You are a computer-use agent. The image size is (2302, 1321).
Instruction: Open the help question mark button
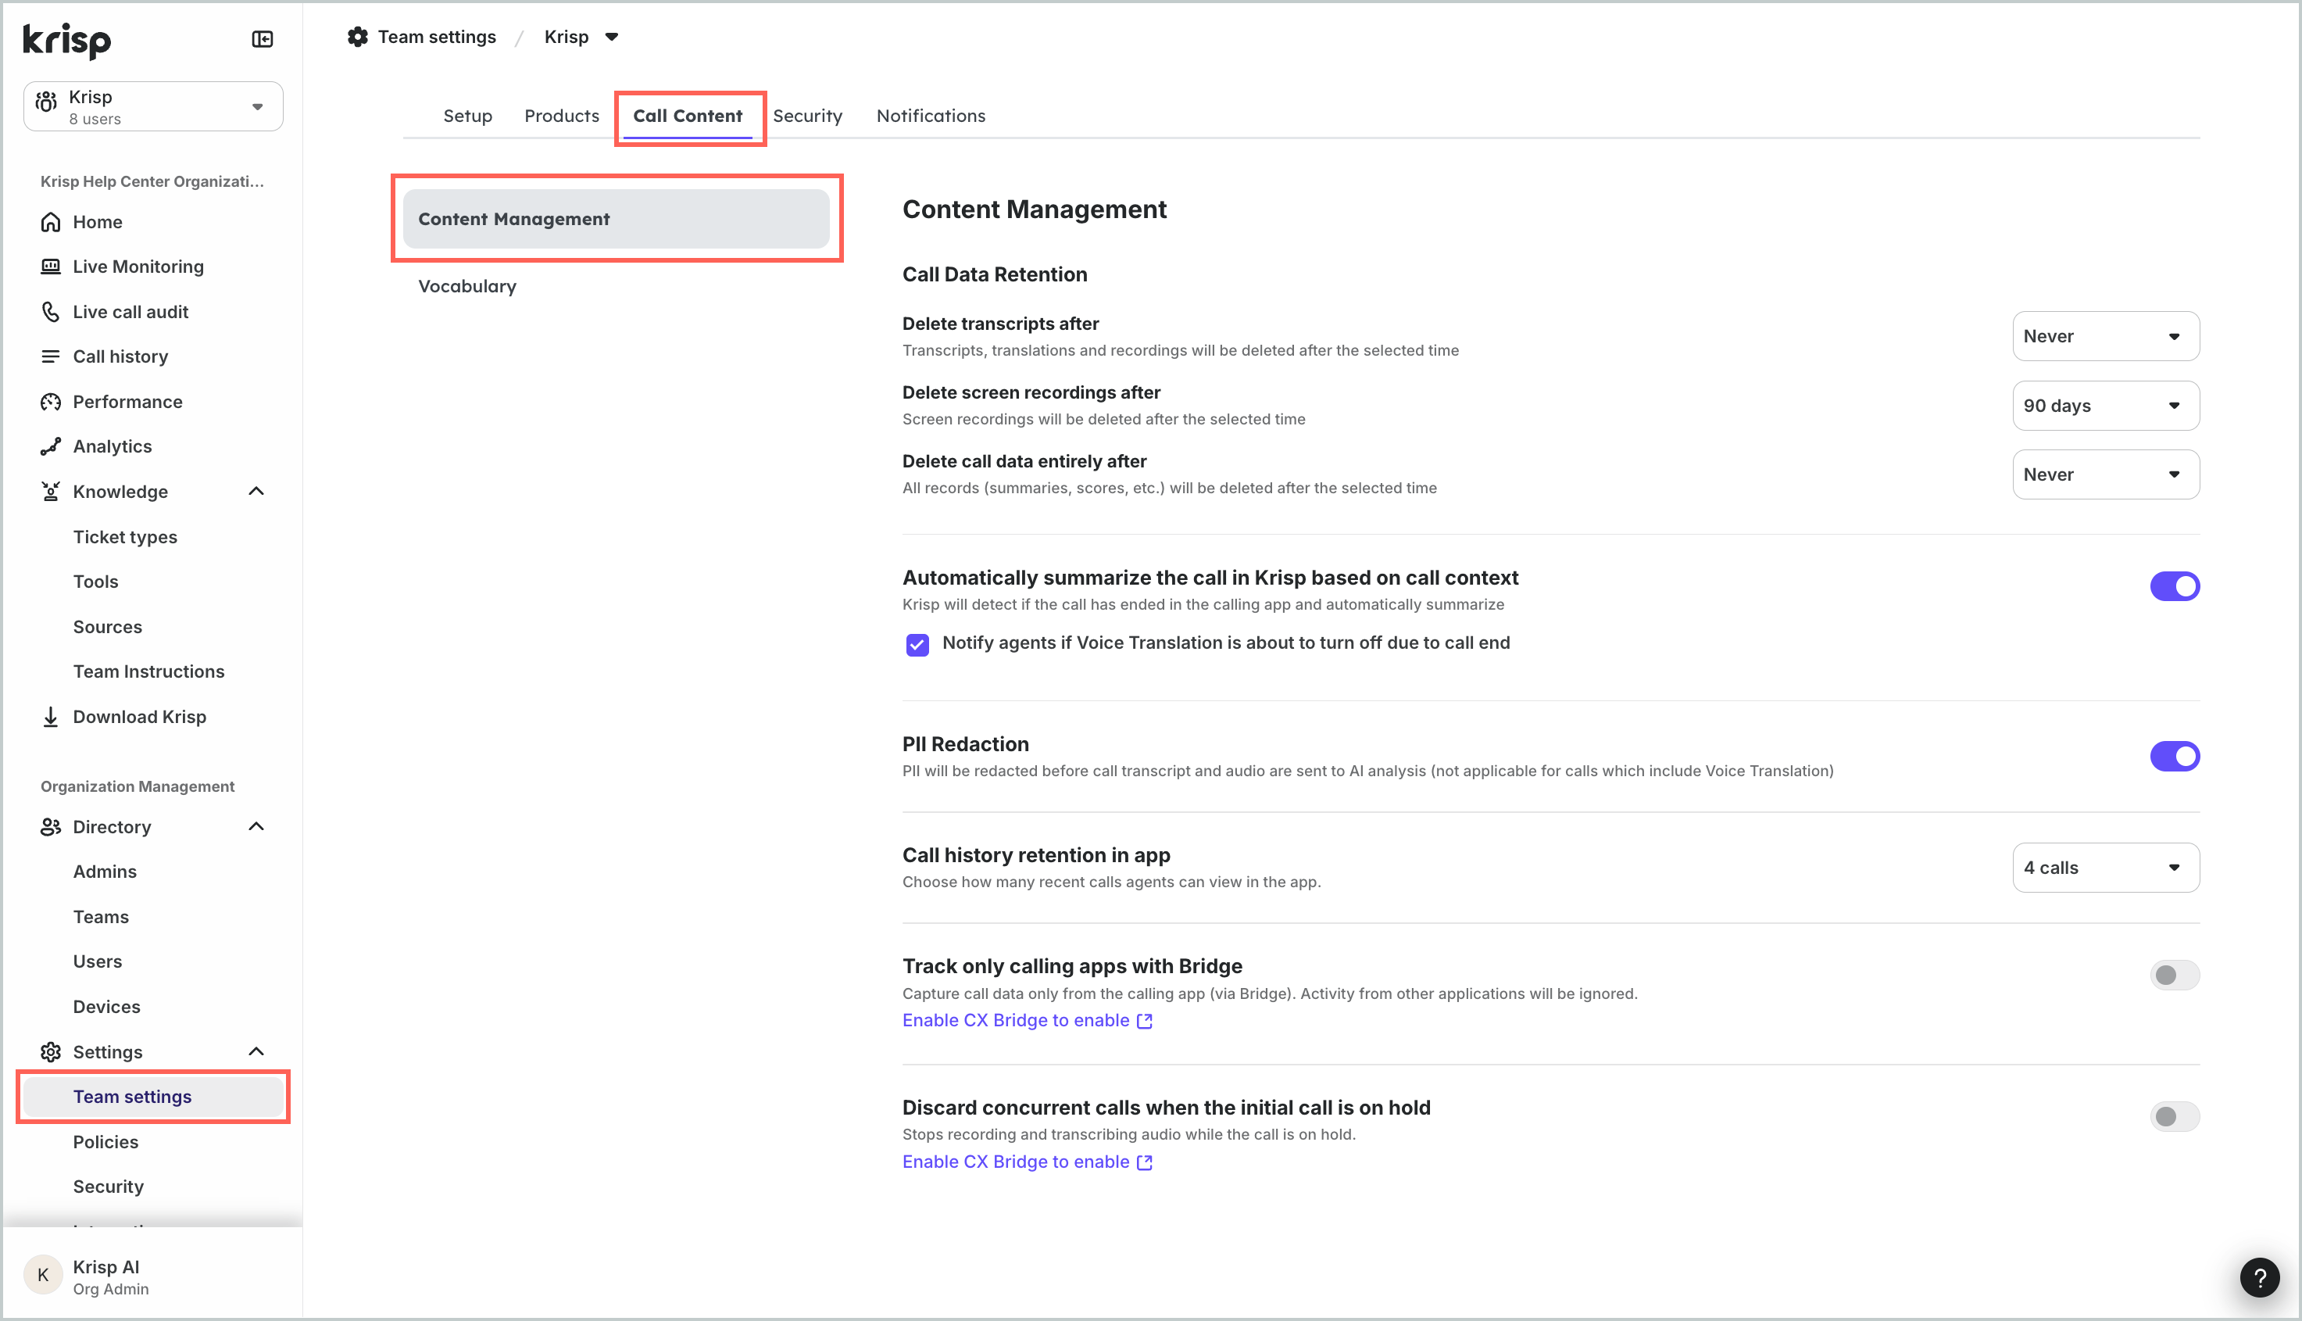2259,1277
